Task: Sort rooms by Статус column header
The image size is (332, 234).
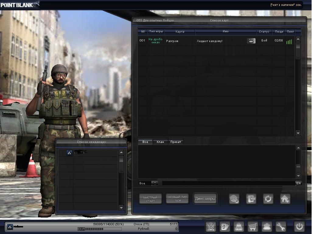Action: click(264, 32)
